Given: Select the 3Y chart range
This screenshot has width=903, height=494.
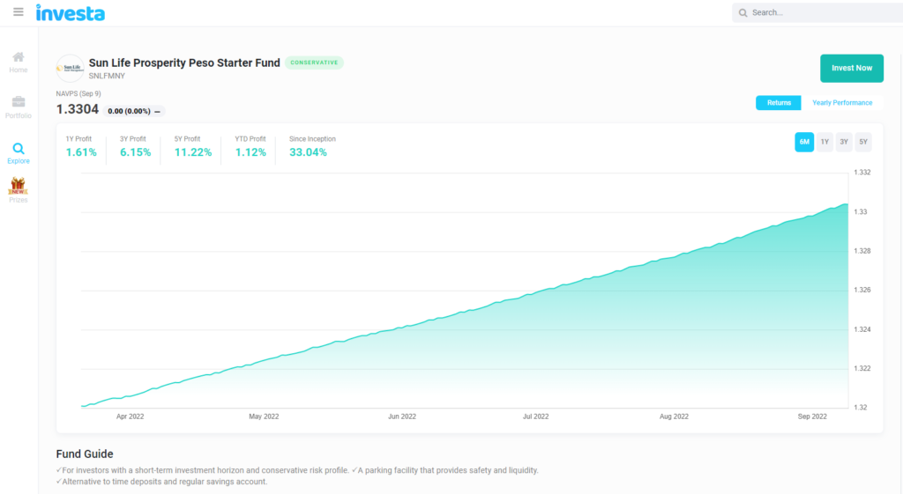Looking at the screenshot, I should pyautogui.click(x=844, y=142).
